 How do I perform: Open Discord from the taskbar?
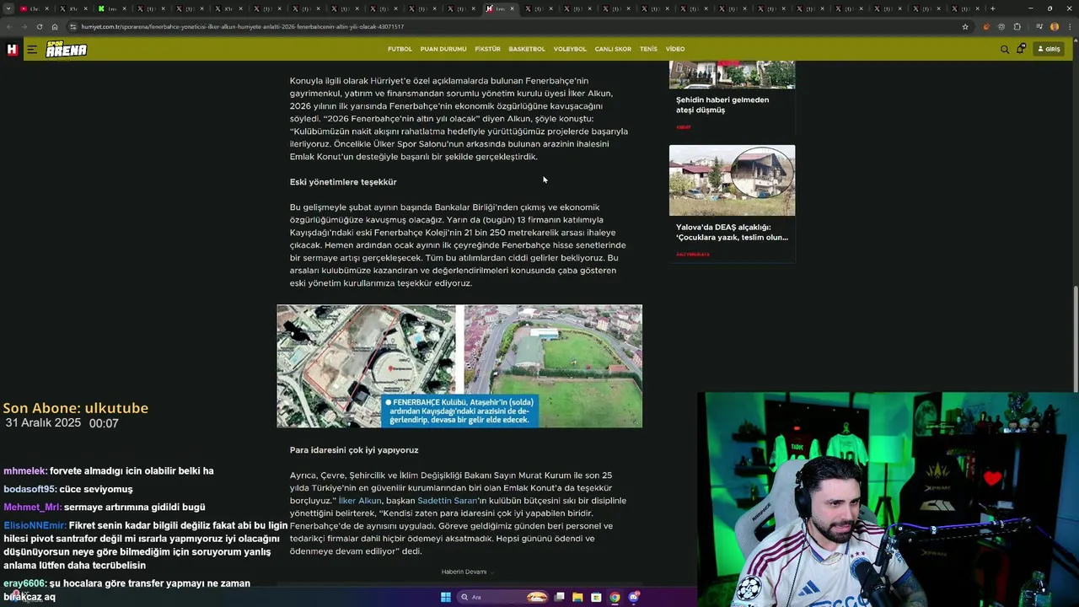pos(634,597)
